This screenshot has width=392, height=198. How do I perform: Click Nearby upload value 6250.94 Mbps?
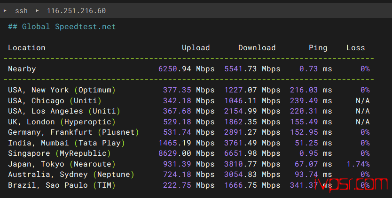[187, 69]
